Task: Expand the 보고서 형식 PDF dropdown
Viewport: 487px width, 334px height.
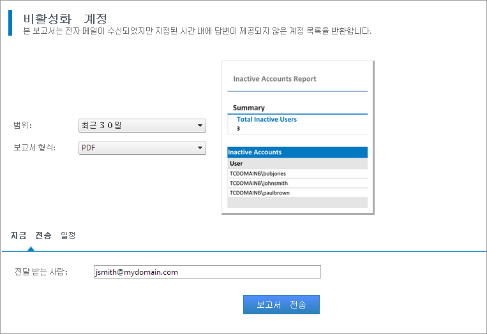Action: 141,148
